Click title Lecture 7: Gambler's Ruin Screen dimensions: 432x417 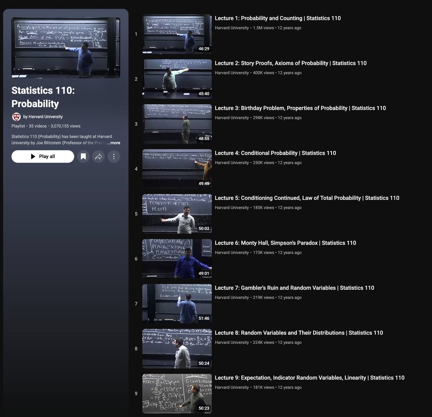[x=294, y=288]
